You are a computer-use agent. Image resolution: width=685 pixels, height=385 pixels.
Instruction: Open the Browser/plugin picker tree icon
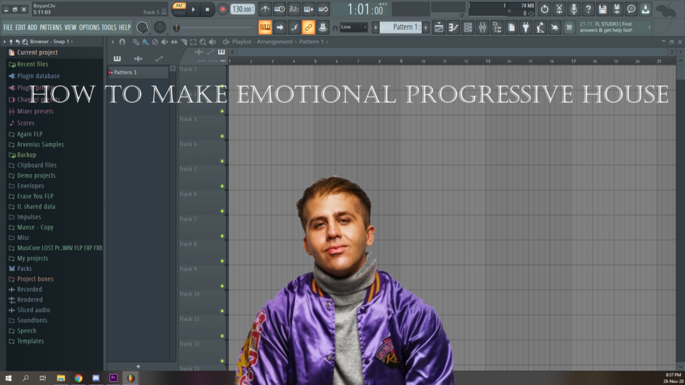(x=497, y=27)
